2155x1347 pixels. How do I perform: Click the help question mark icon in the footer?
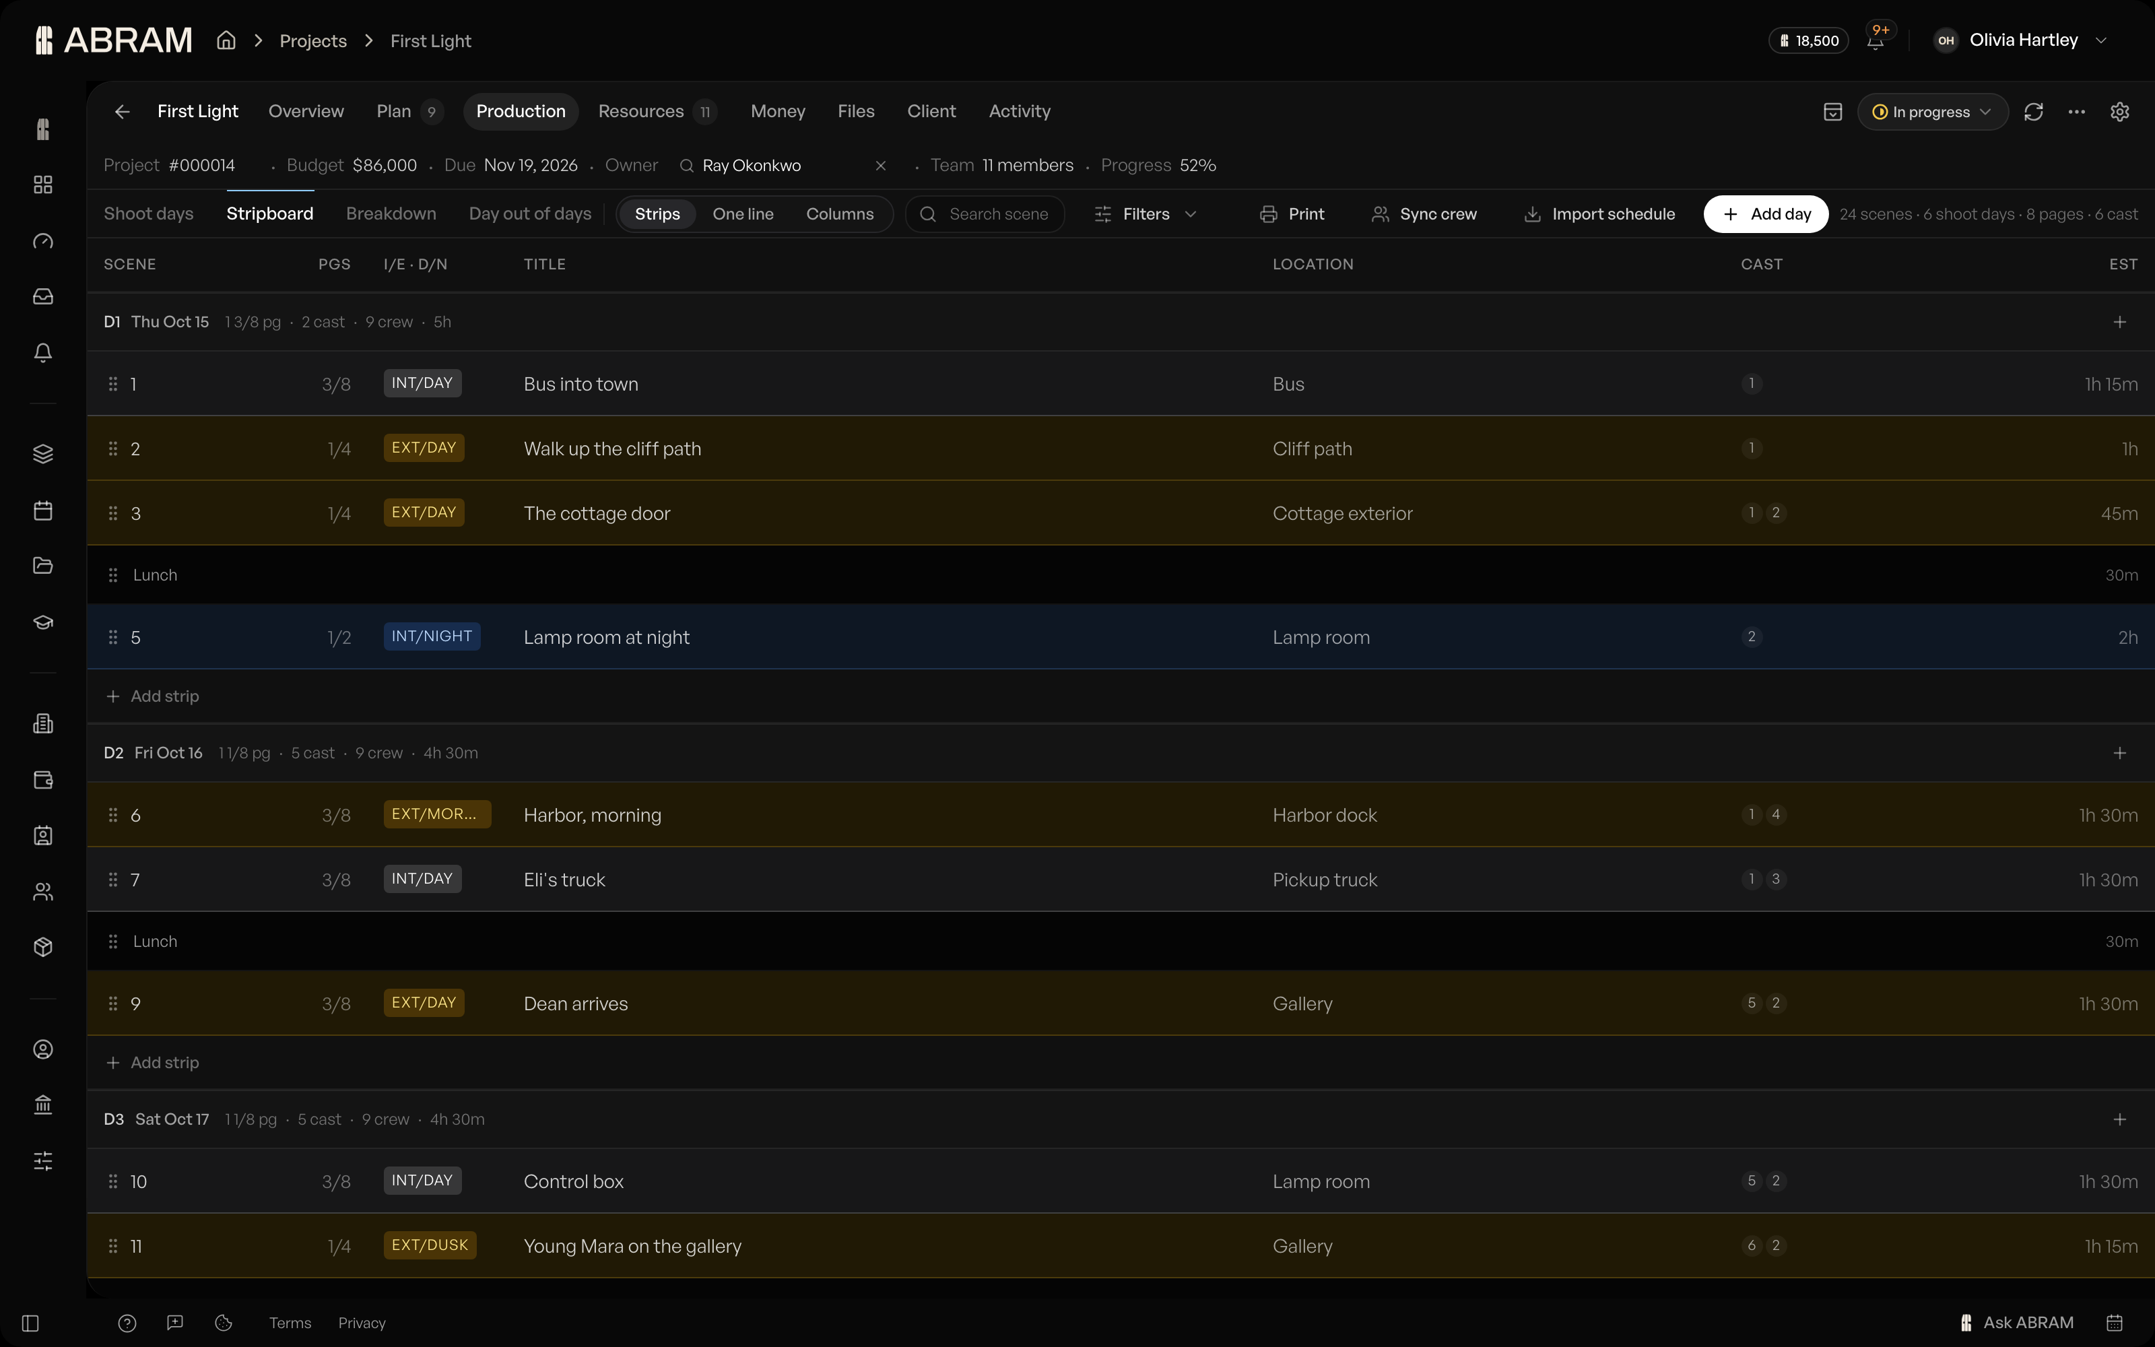pyautogui.click(x=127, y=1323)
